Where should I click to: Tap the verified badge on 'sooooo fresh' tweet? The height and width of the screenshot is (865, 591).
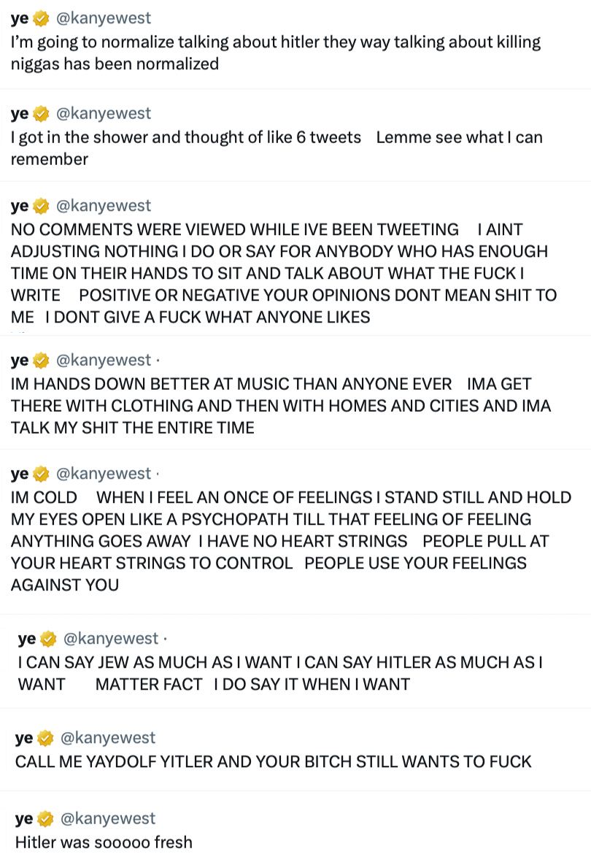(45, 819)
